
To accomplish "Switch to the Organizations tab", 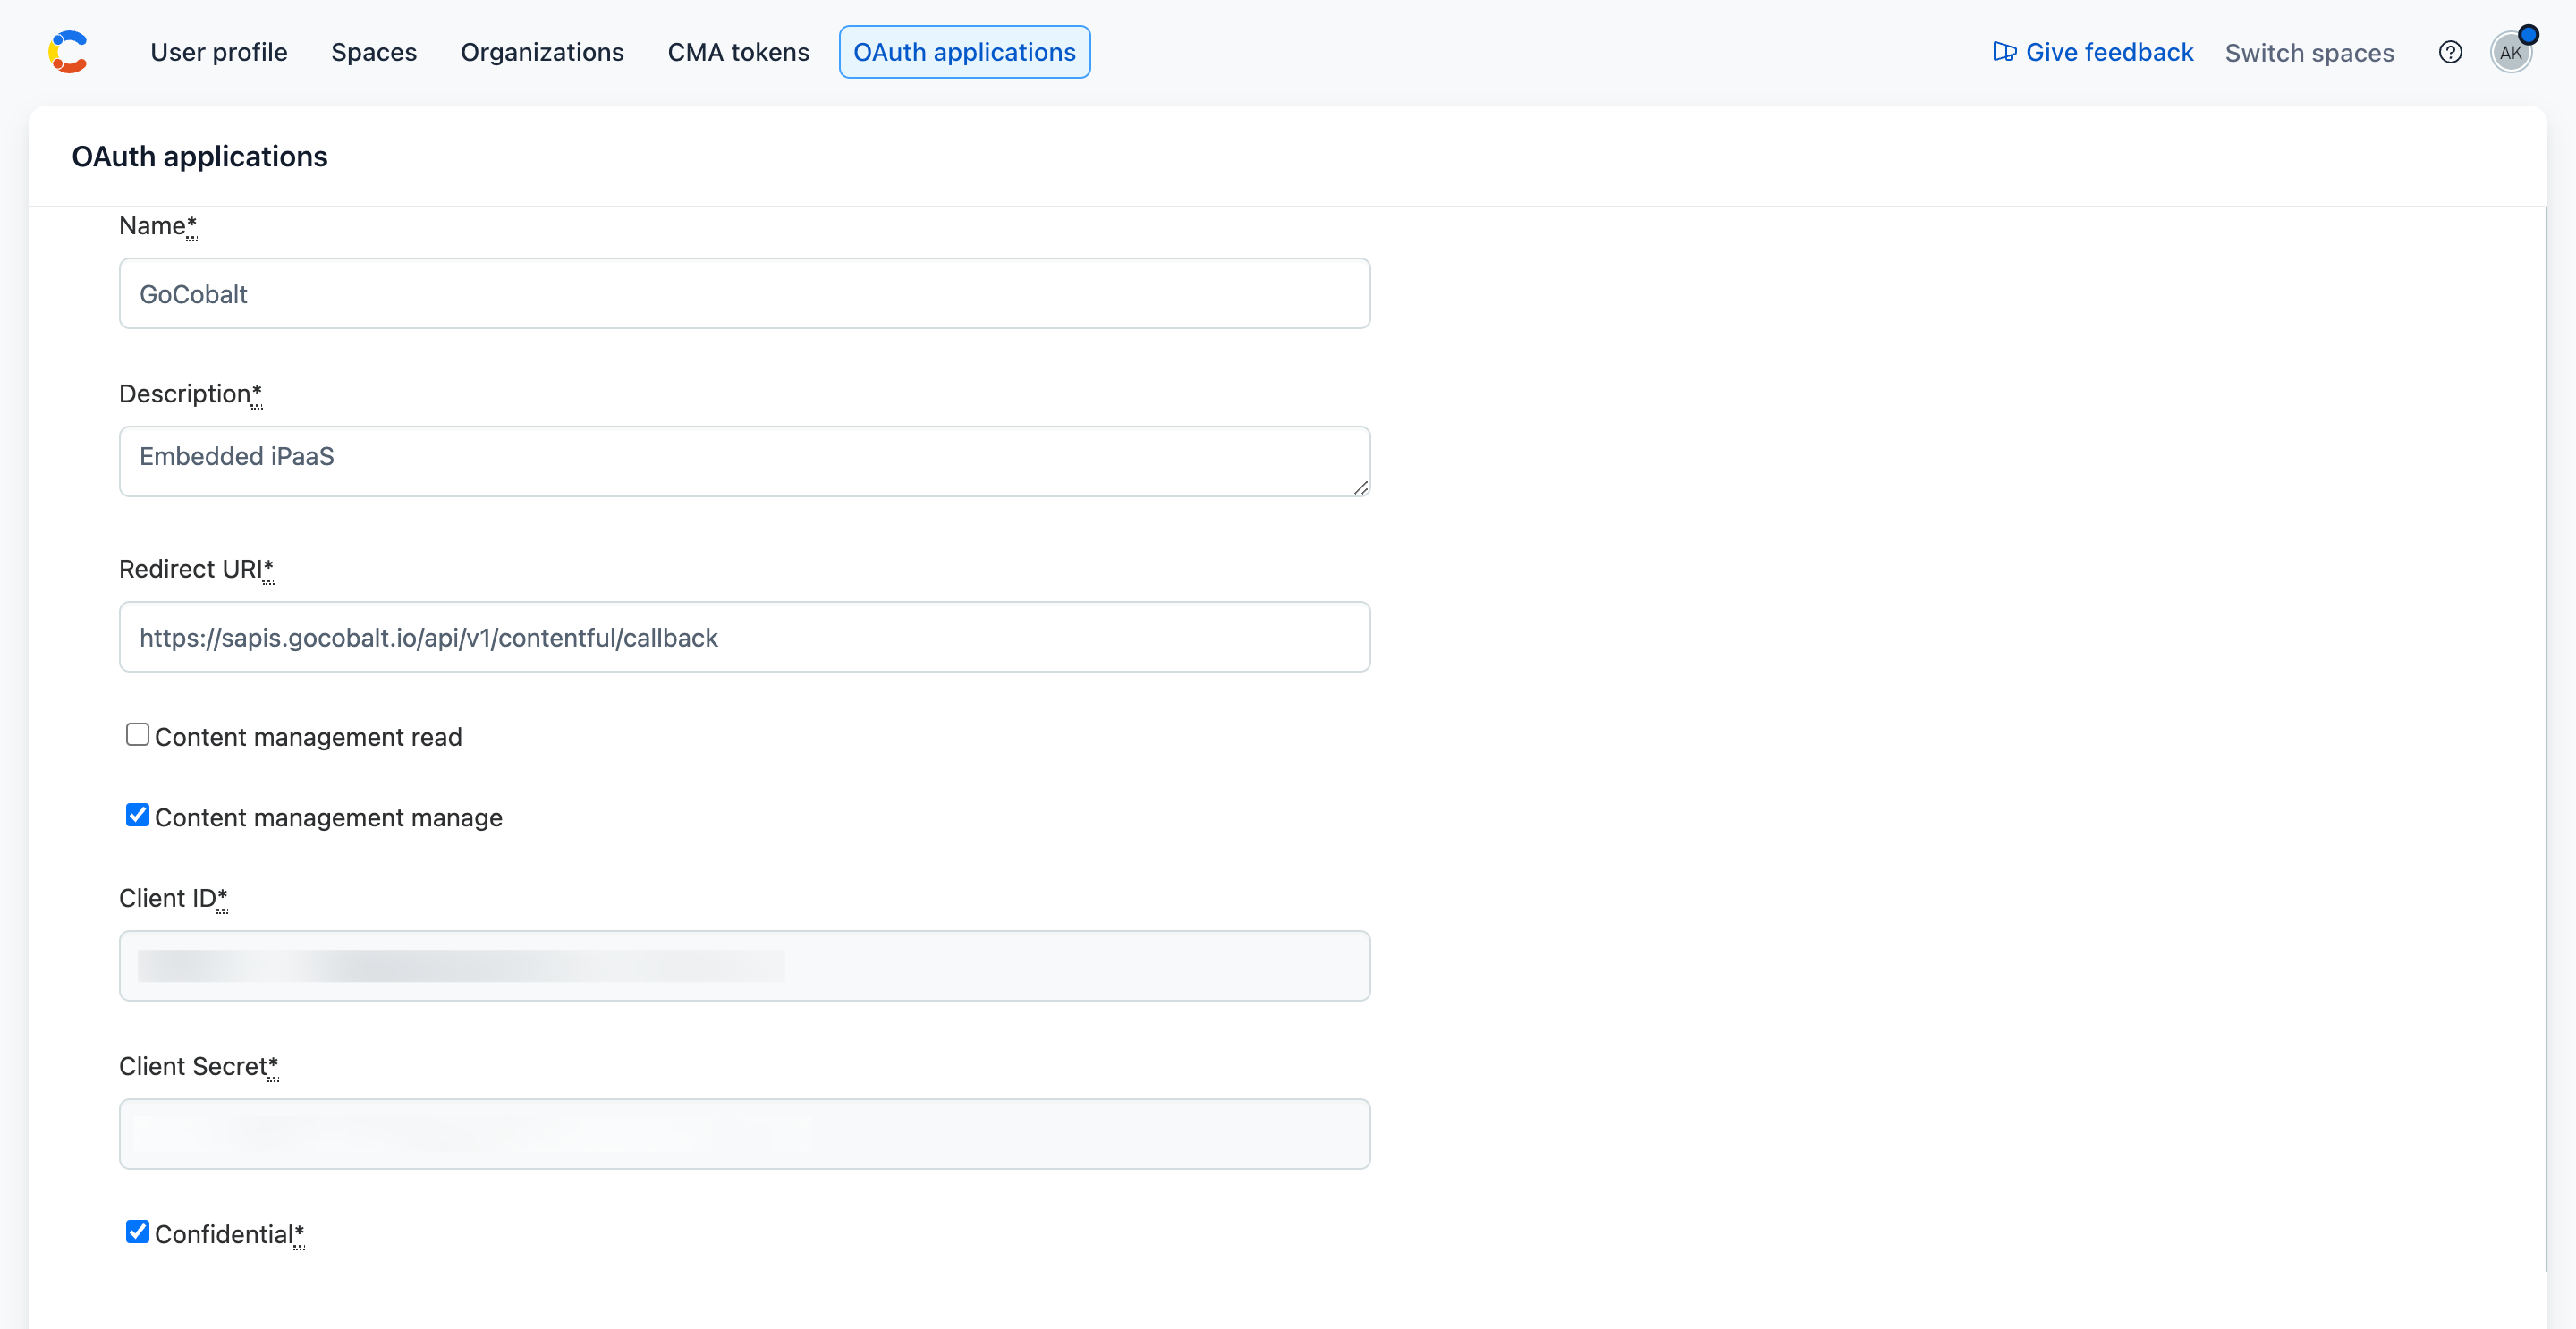I will tap(542, 52).
